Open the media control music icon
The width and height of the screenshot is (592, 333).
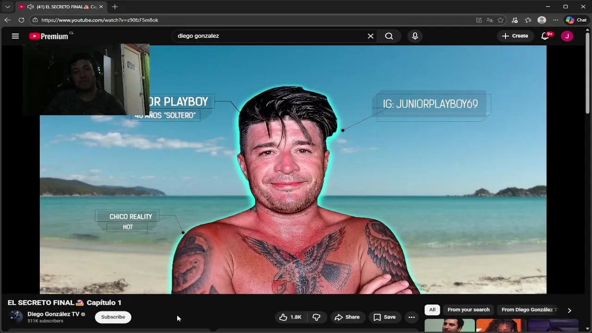[x=515, y=20]
